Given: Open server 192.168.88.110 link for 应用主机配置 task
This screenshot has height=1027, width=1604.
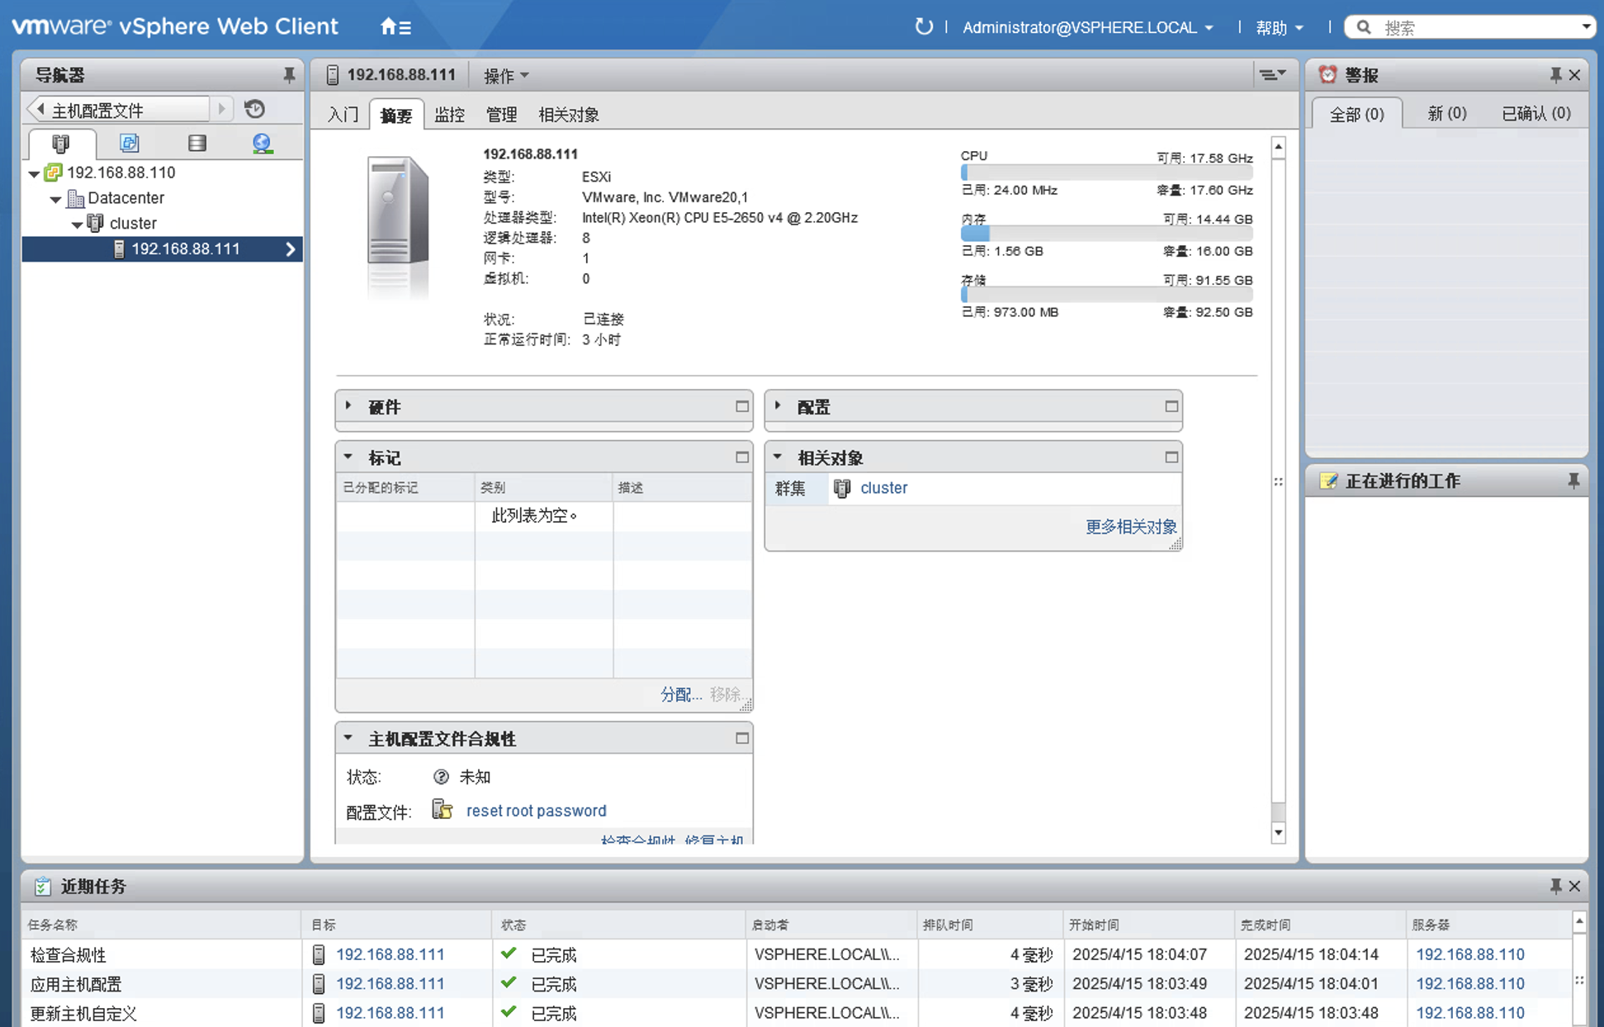Looking at the screenshot, I should tap(1469, 983).
